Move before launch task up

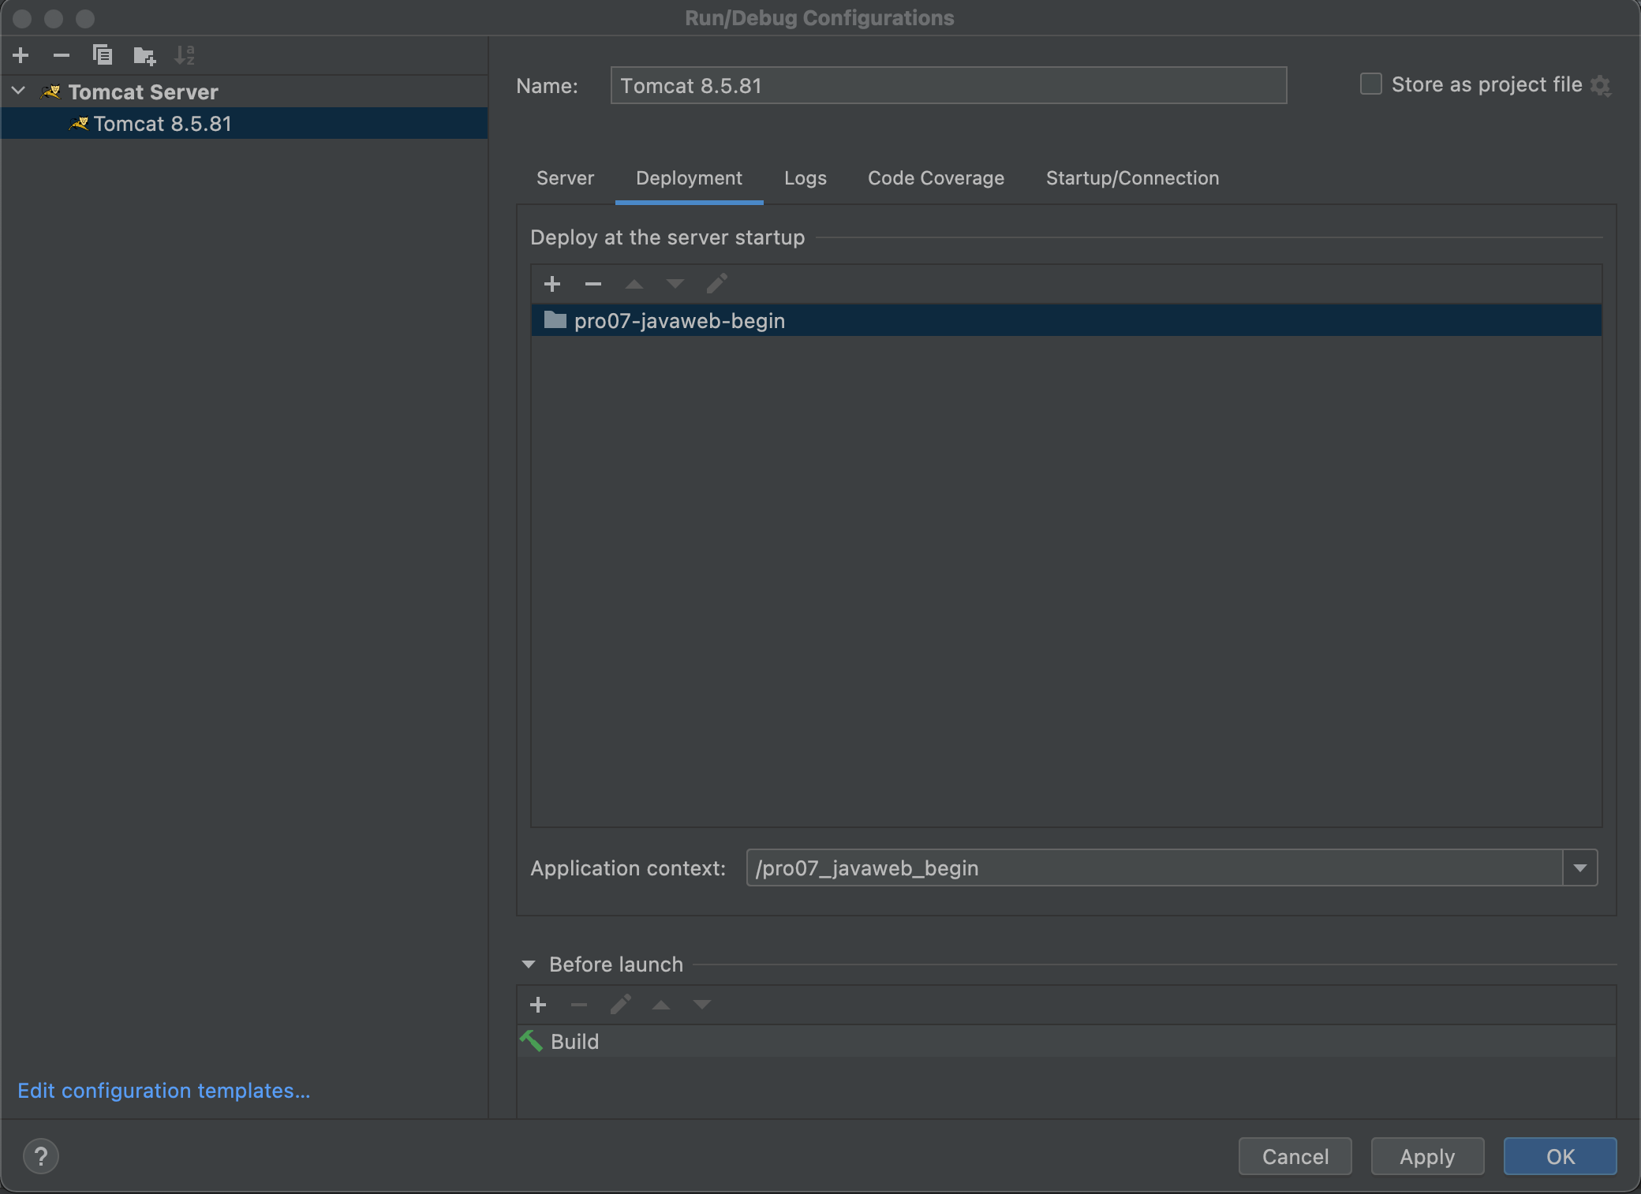click(x=661, y=1005)
